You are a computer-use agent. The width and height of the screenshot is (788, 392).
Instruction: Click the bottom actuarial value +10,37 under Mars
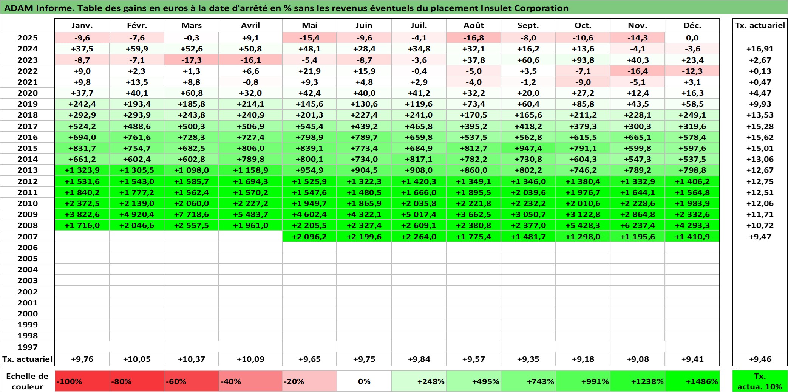tap(192, 359)
